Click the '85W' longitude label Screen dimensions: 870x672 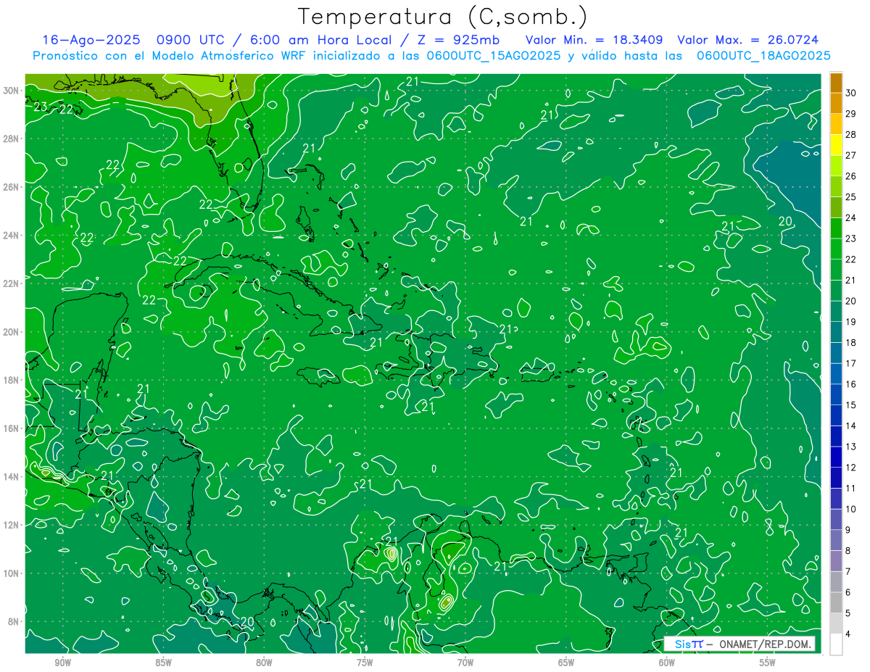[163, 663]
